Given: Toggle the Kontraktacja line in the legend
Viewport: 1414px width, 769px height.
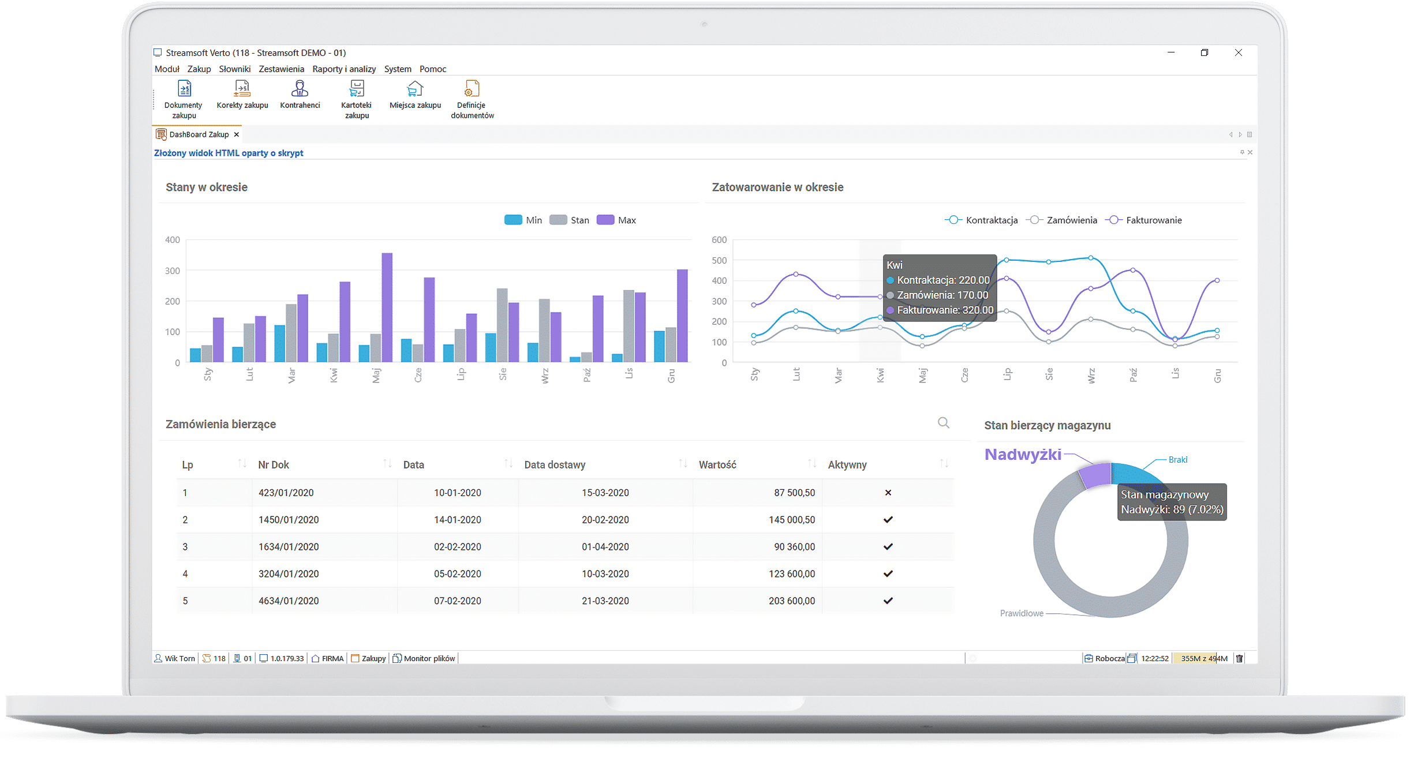Looking at the screenshot, I should [x=981, y=220].
